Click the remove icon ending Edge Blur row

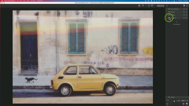pos(186,15)
